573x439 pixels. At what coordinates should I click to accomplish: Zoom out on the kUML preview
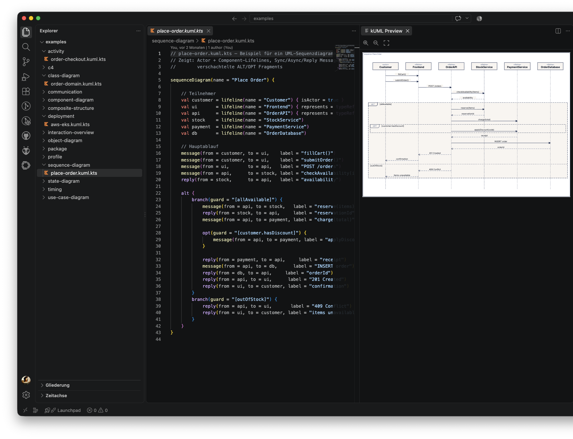376,43
